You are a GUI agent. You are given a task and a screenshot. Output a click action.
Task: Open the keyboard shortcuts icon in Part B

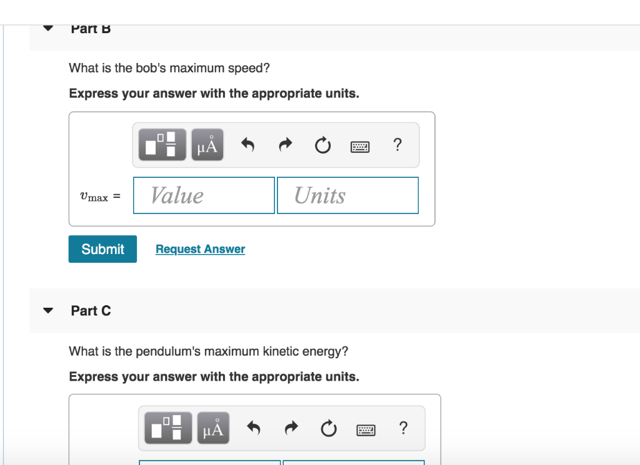point(360,145)
